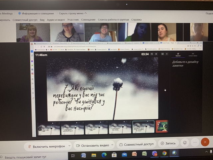This screenshot has height=160, width=213.
Task: Leave meeting with red X button
Action: pos(205,142)
